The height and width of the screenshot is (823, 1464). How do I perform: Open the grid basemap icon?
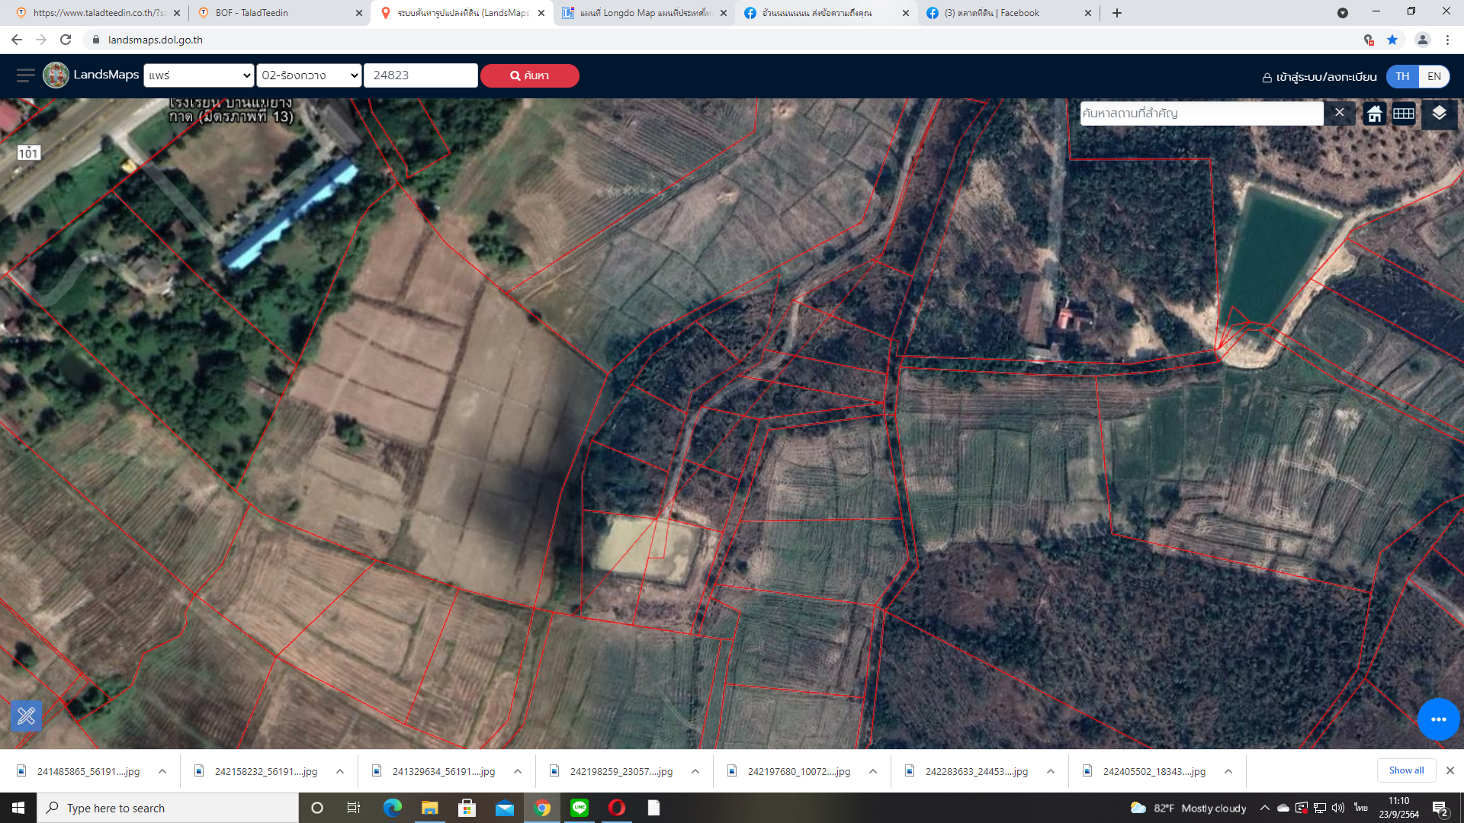[x=1404, y=114]
